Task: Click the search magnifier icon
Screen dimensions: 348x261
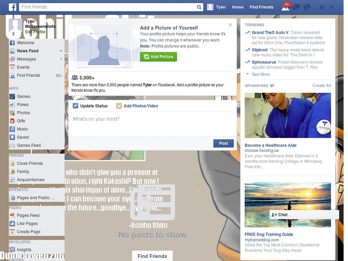Action: pos(199,7)
